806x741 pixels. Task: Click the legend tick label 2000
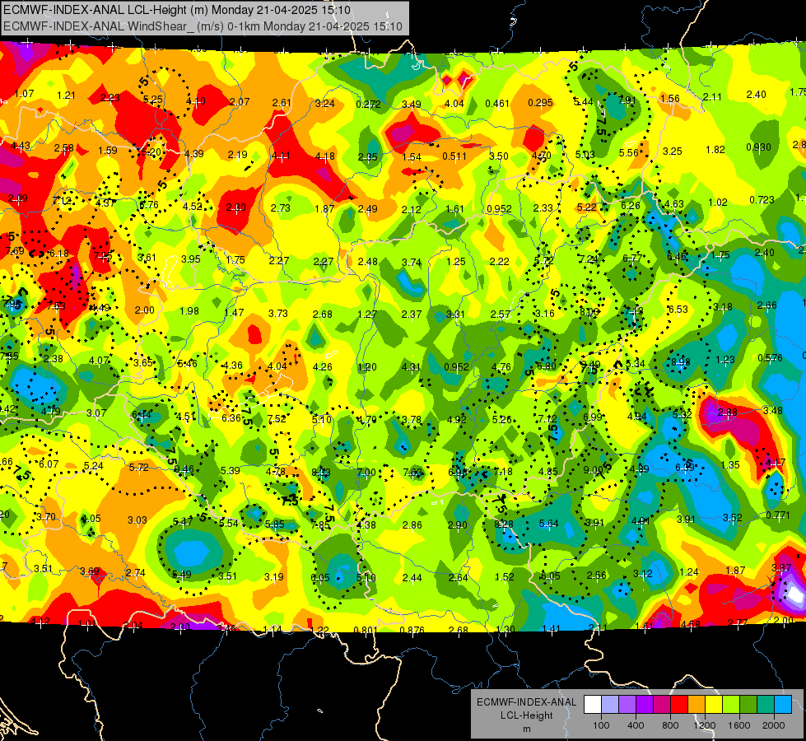[774, 725]
